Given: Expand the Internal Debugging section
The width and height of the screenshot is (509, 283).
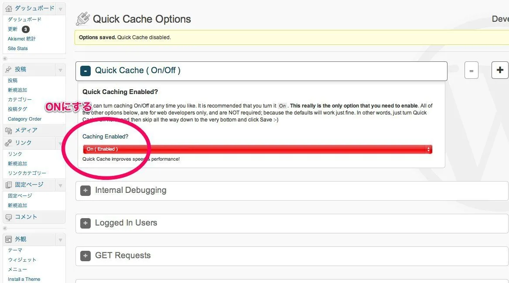Looking at the screenshot, I should [x=85, y=191].
